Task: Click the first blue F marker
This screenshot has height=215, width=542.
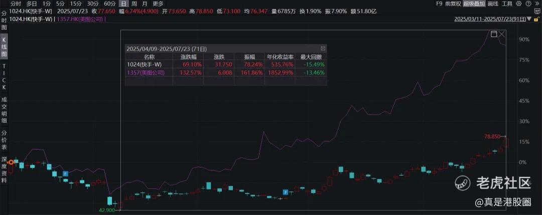Action: pos(65,173)
